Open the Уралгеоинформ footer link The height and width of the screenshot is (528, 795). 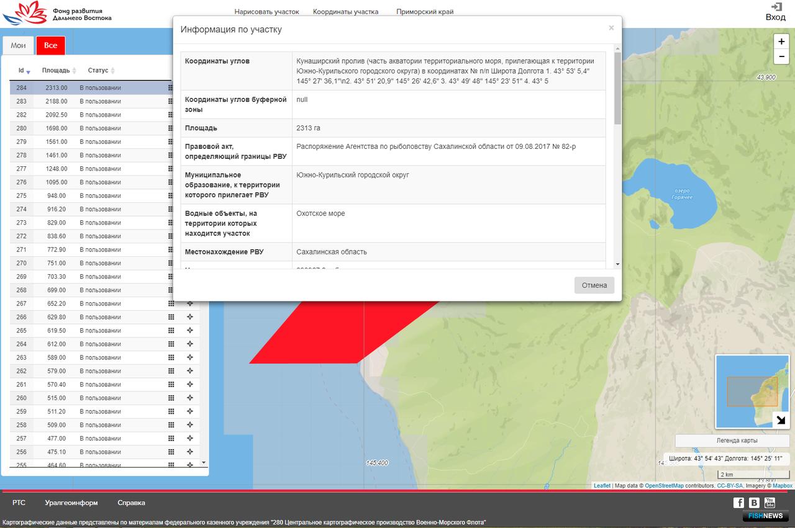71,503
